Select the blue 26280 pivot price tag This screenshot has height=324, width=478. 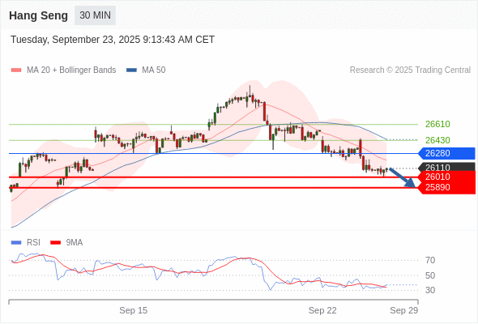pyautogui.click(x=446, y=153)
